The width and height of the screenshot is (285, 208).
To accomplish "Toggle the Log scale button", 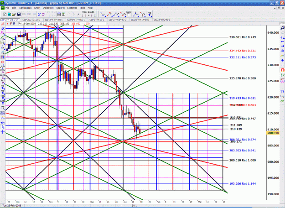I will point(282,96).
